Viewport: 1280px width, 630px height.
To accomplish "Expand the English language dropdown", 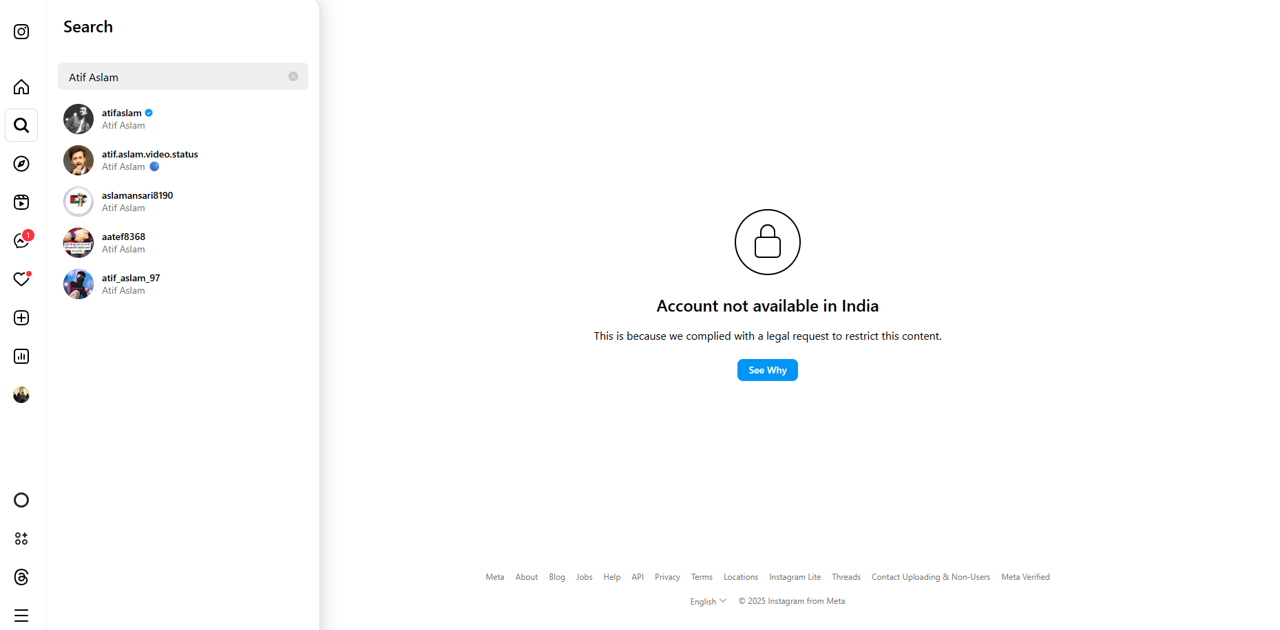I will click(709, 601).
